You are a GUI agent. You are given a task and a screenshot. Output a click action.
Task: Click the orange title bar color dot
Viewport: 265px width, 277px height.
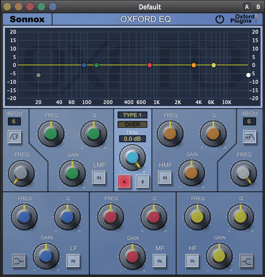click(x=18, y=7)
